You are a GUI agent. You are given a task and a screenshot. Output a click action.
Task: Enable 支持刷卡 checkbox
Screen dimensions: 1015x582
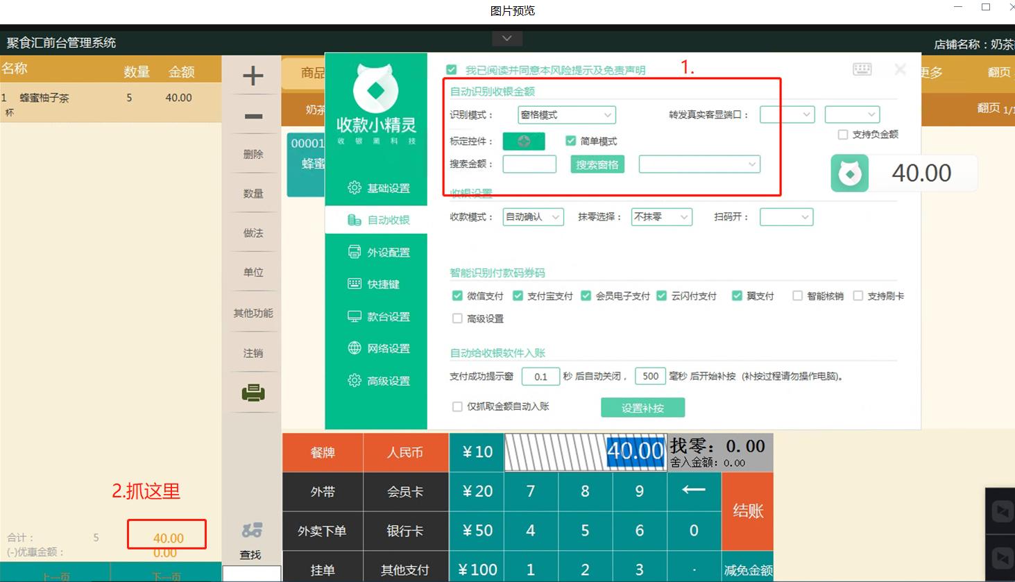(x=858, y=296)
